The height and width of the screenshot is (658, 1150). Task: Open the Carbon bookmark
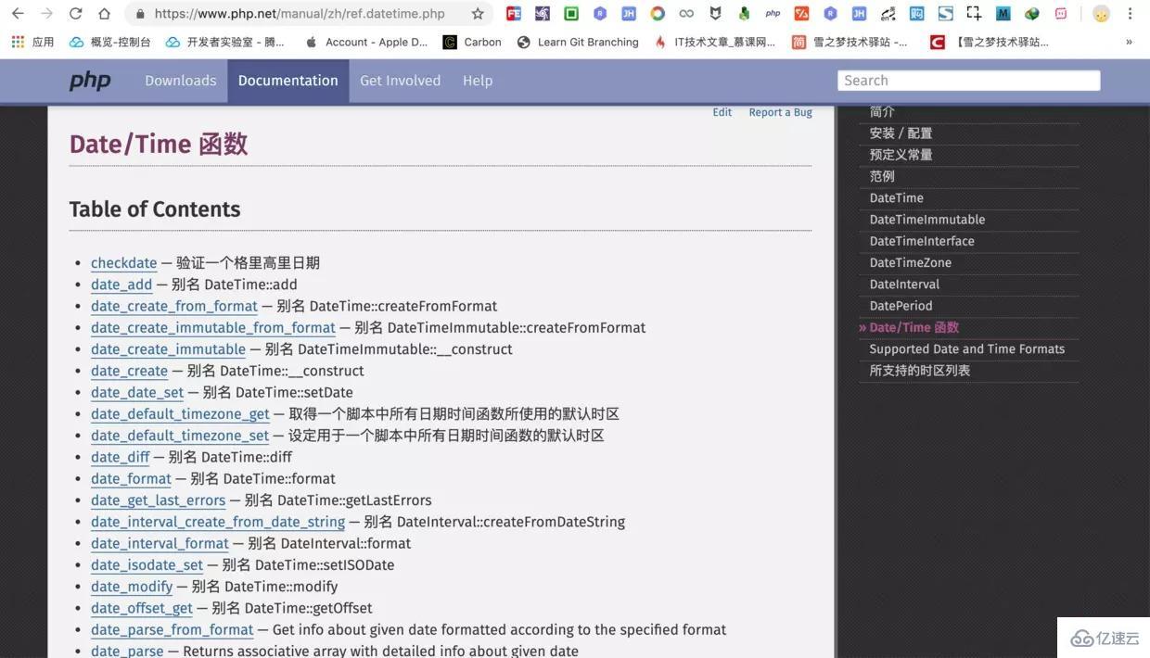tap(472, 42)
